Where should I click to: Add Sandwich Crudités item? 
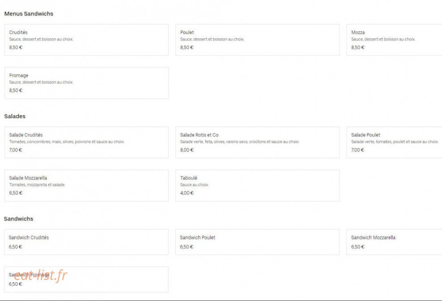point(86,242)
